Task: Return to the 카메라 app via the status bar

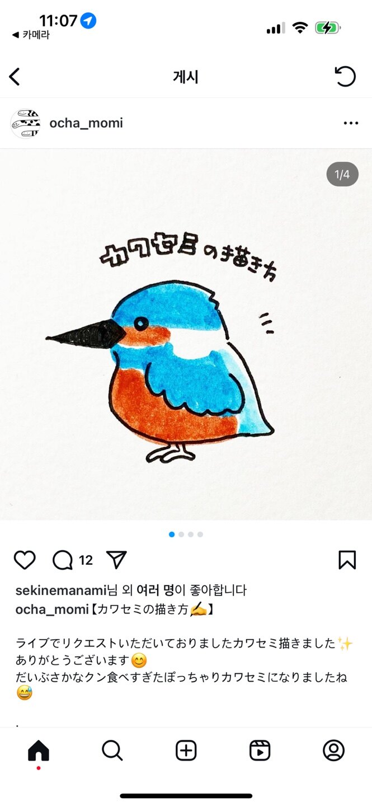Action: click(x=31, y=35)
